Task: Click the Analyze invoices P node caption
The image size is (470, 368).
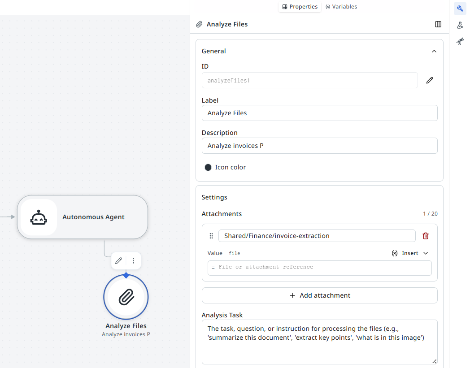Action: [126, 334]
